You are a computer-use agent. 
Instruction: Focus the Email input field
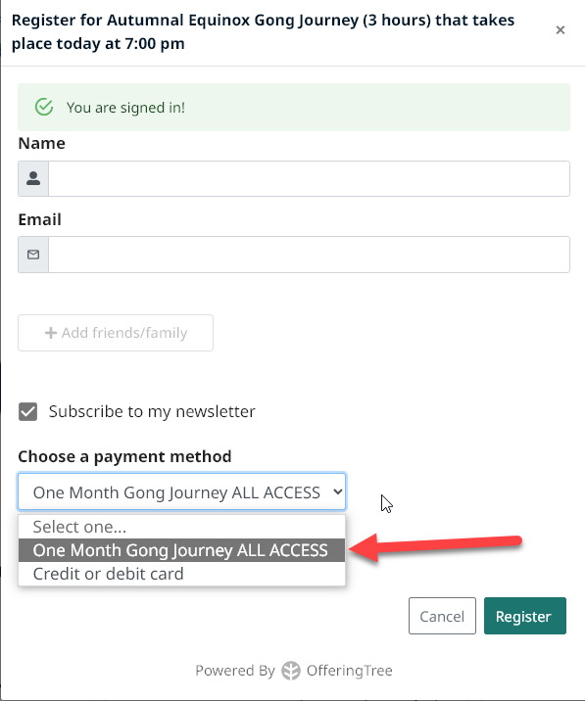pos(309,255)
